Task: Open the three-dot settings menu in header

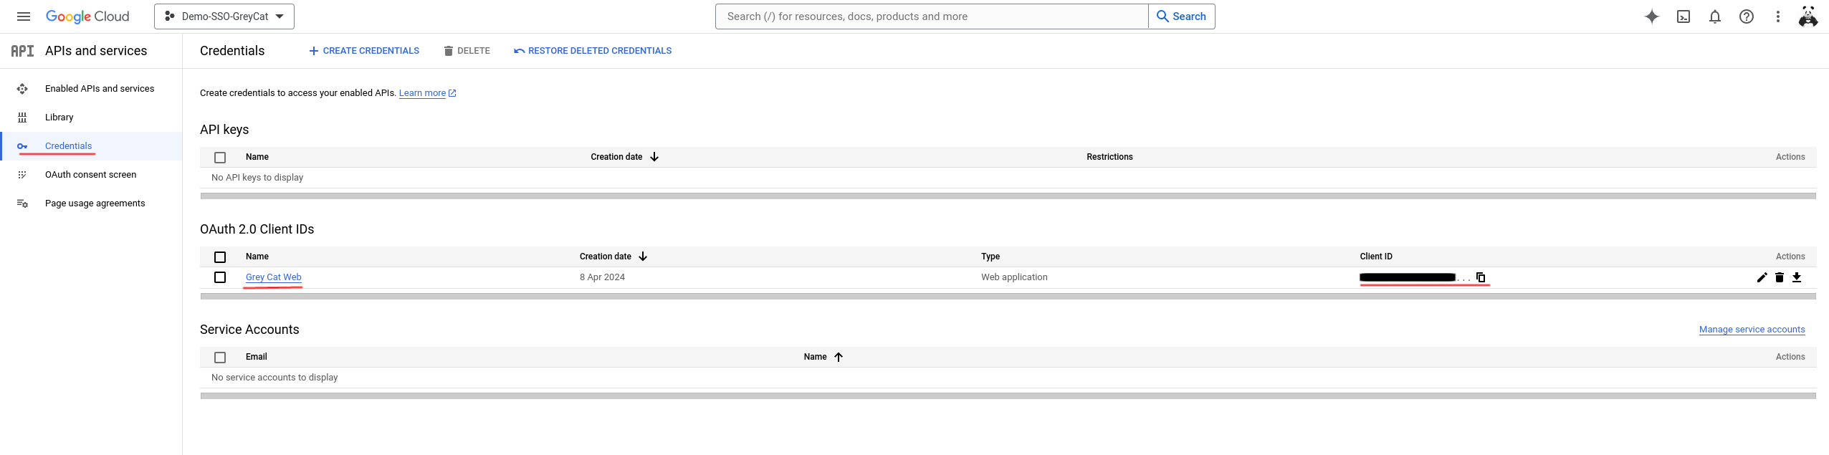Action: [x=1778, y=16]
